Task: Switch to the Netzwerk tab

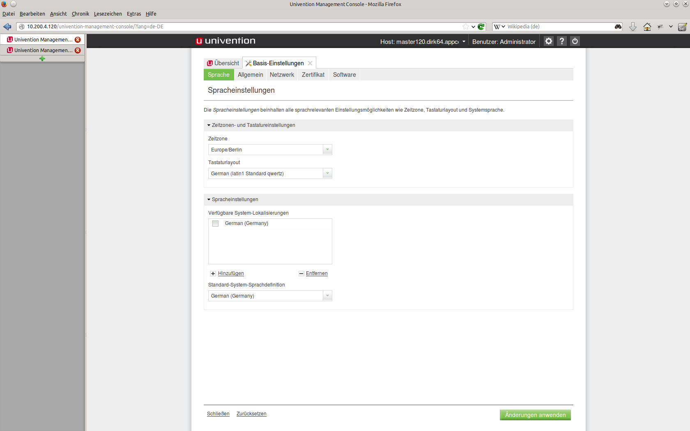Action: [282, 75]
